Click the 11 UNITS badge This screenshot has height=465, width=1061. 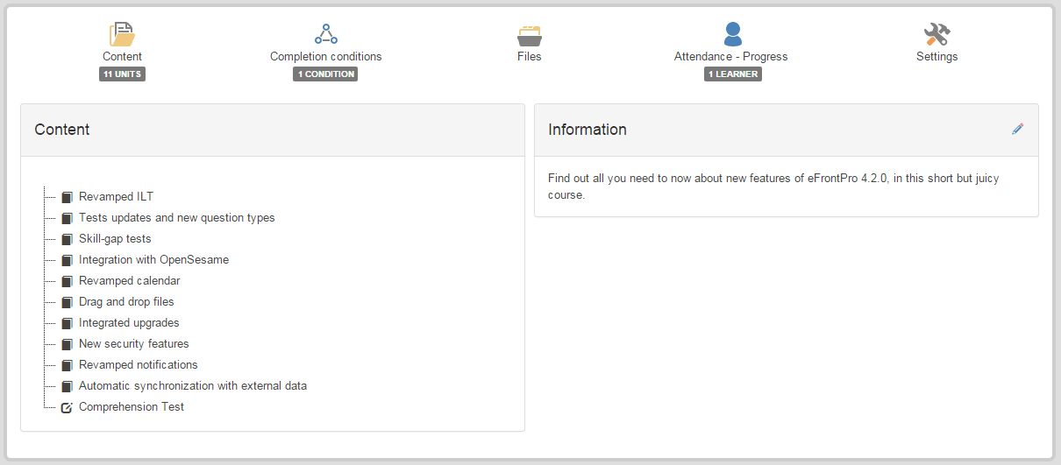[x=122, y=74]
